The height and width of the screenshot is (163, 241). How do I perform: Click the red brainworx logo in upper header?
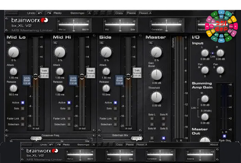(x=44, y=20)
